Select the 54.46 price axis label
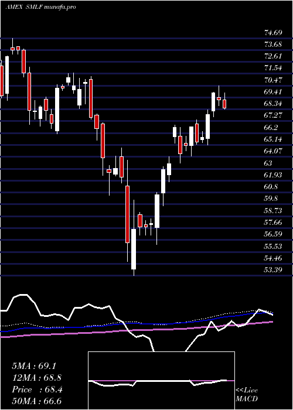293x410 pixels. click(273, 258)
